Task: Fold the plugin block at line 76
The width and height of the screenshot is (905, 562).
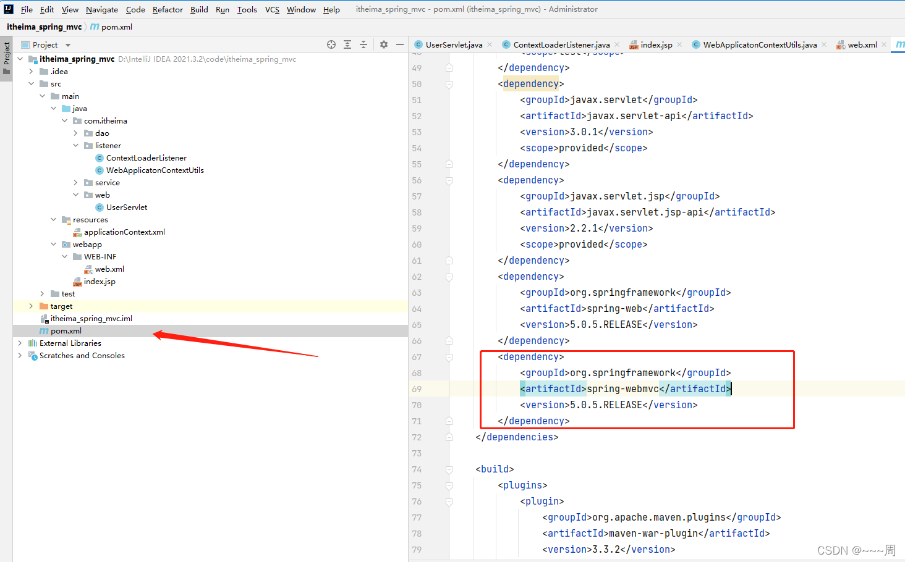Action: tap(449, 501)
